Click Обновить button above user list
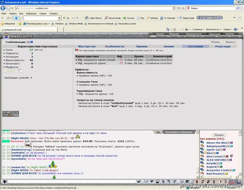Image resolution: width=244 pixels, height=190 pixels. [x=219, y=135]
